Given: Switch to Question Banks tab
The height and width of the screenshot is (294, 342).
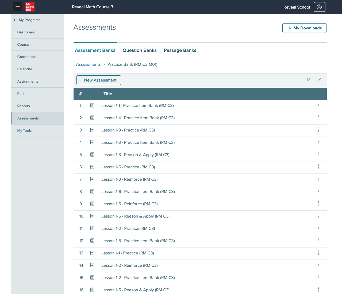Looking at the screenshot, I should tap(140, 50).
